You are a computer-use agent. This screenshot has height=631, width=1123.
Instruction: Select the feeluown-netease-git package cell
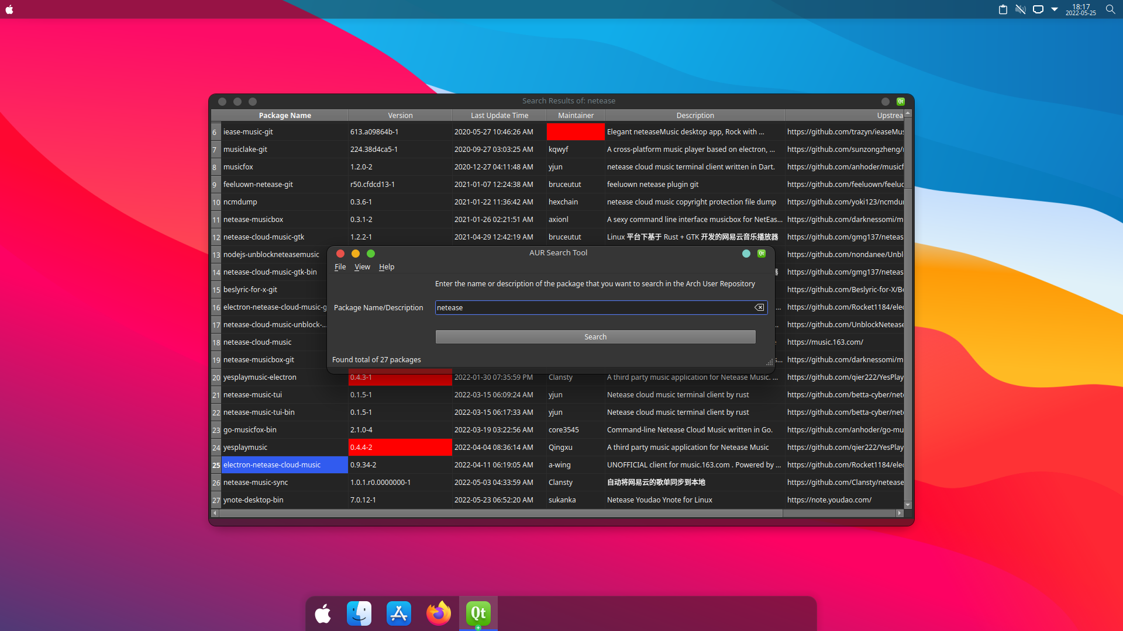[x=285, y=185]
